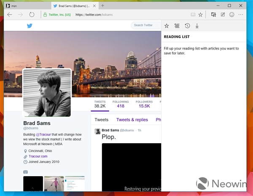The height and width of the screenshot is (196, 253).
Task: Show Favorites in the hub panel
Action: [167, 26]
